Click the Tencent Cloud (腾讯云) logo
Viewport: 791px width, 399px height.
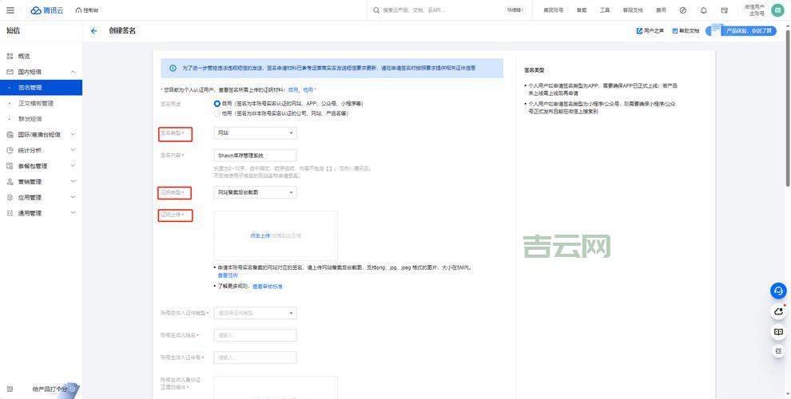(47, 10)
